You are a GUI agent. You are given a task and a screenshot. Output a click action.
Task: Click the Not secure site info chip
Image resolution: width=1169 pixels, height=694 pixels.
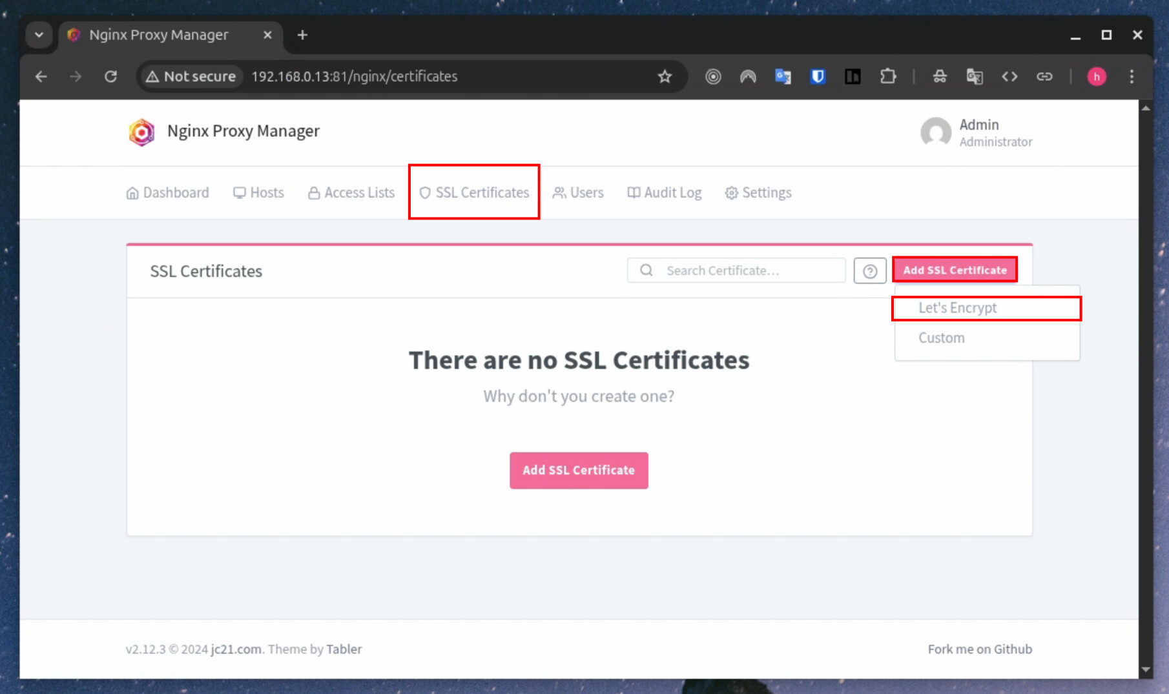click(x=192, y=77)
